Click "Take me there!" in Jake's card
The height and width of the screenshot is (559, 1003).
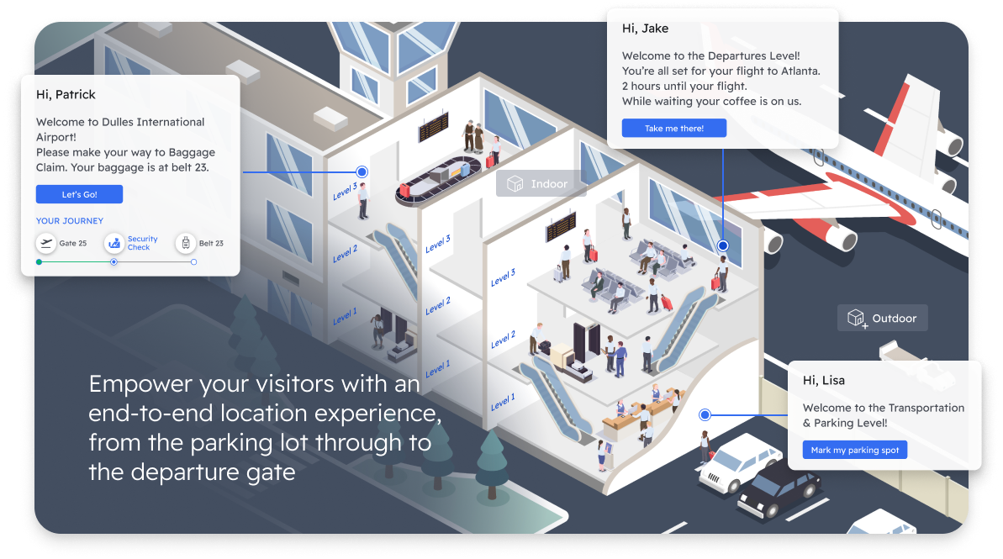coord(673,127)
